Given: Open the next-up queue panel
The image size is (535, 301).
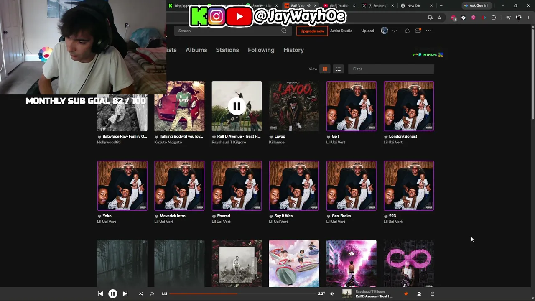Looking at the screenshot, I should pyautogui.click(x=432, y=294).
